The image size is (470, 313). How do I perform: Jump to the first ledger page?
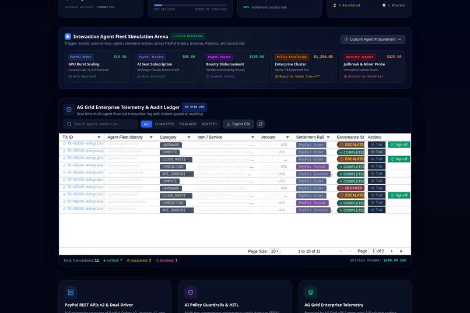[x=341, y=251]
